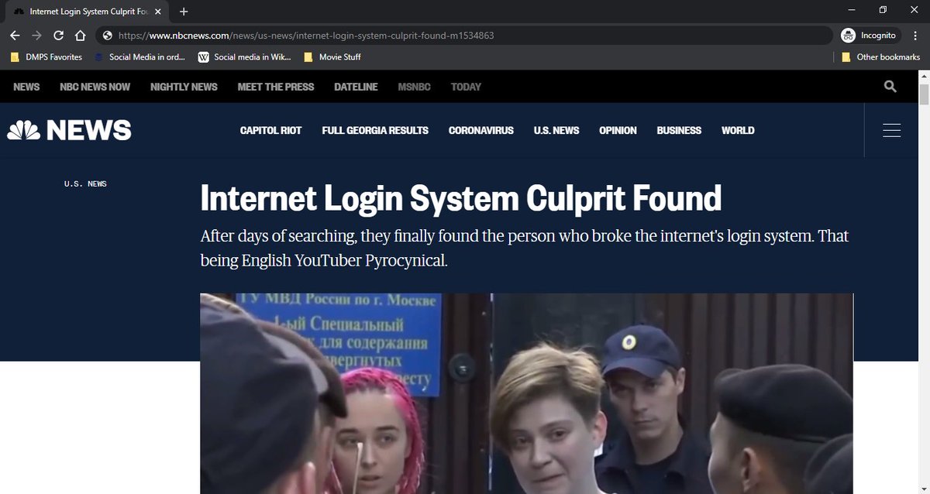Click the scrollbar up arrow
Screen dimensions: 930x494
[x=923, y=76]
